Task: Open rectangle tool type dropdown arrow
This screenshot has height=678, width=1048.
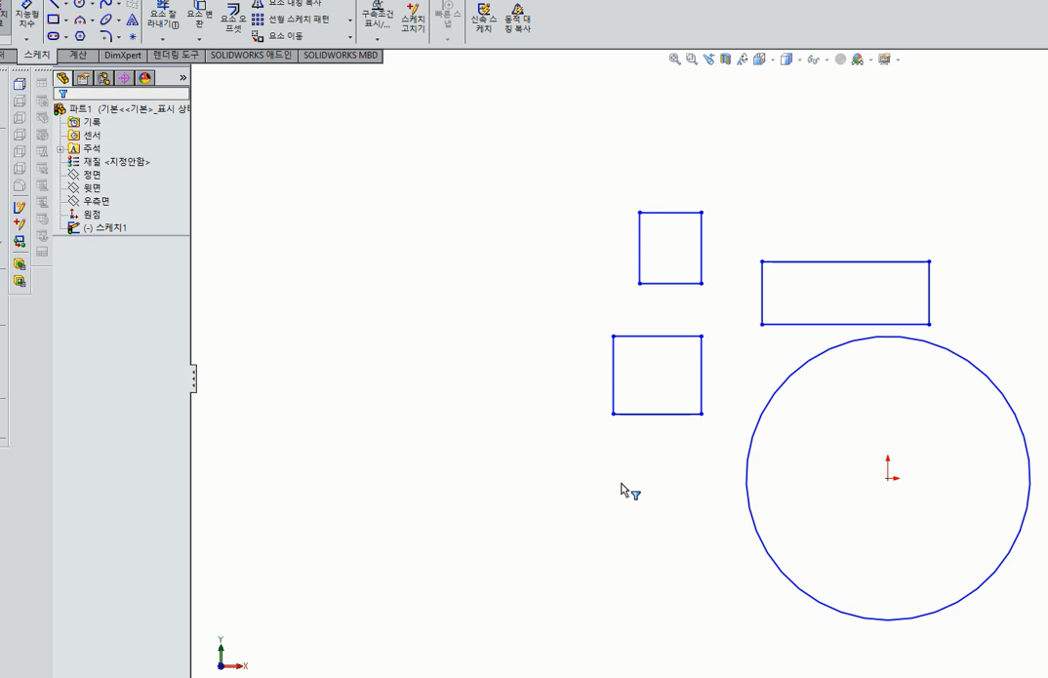Action: (x=65, y=20)
